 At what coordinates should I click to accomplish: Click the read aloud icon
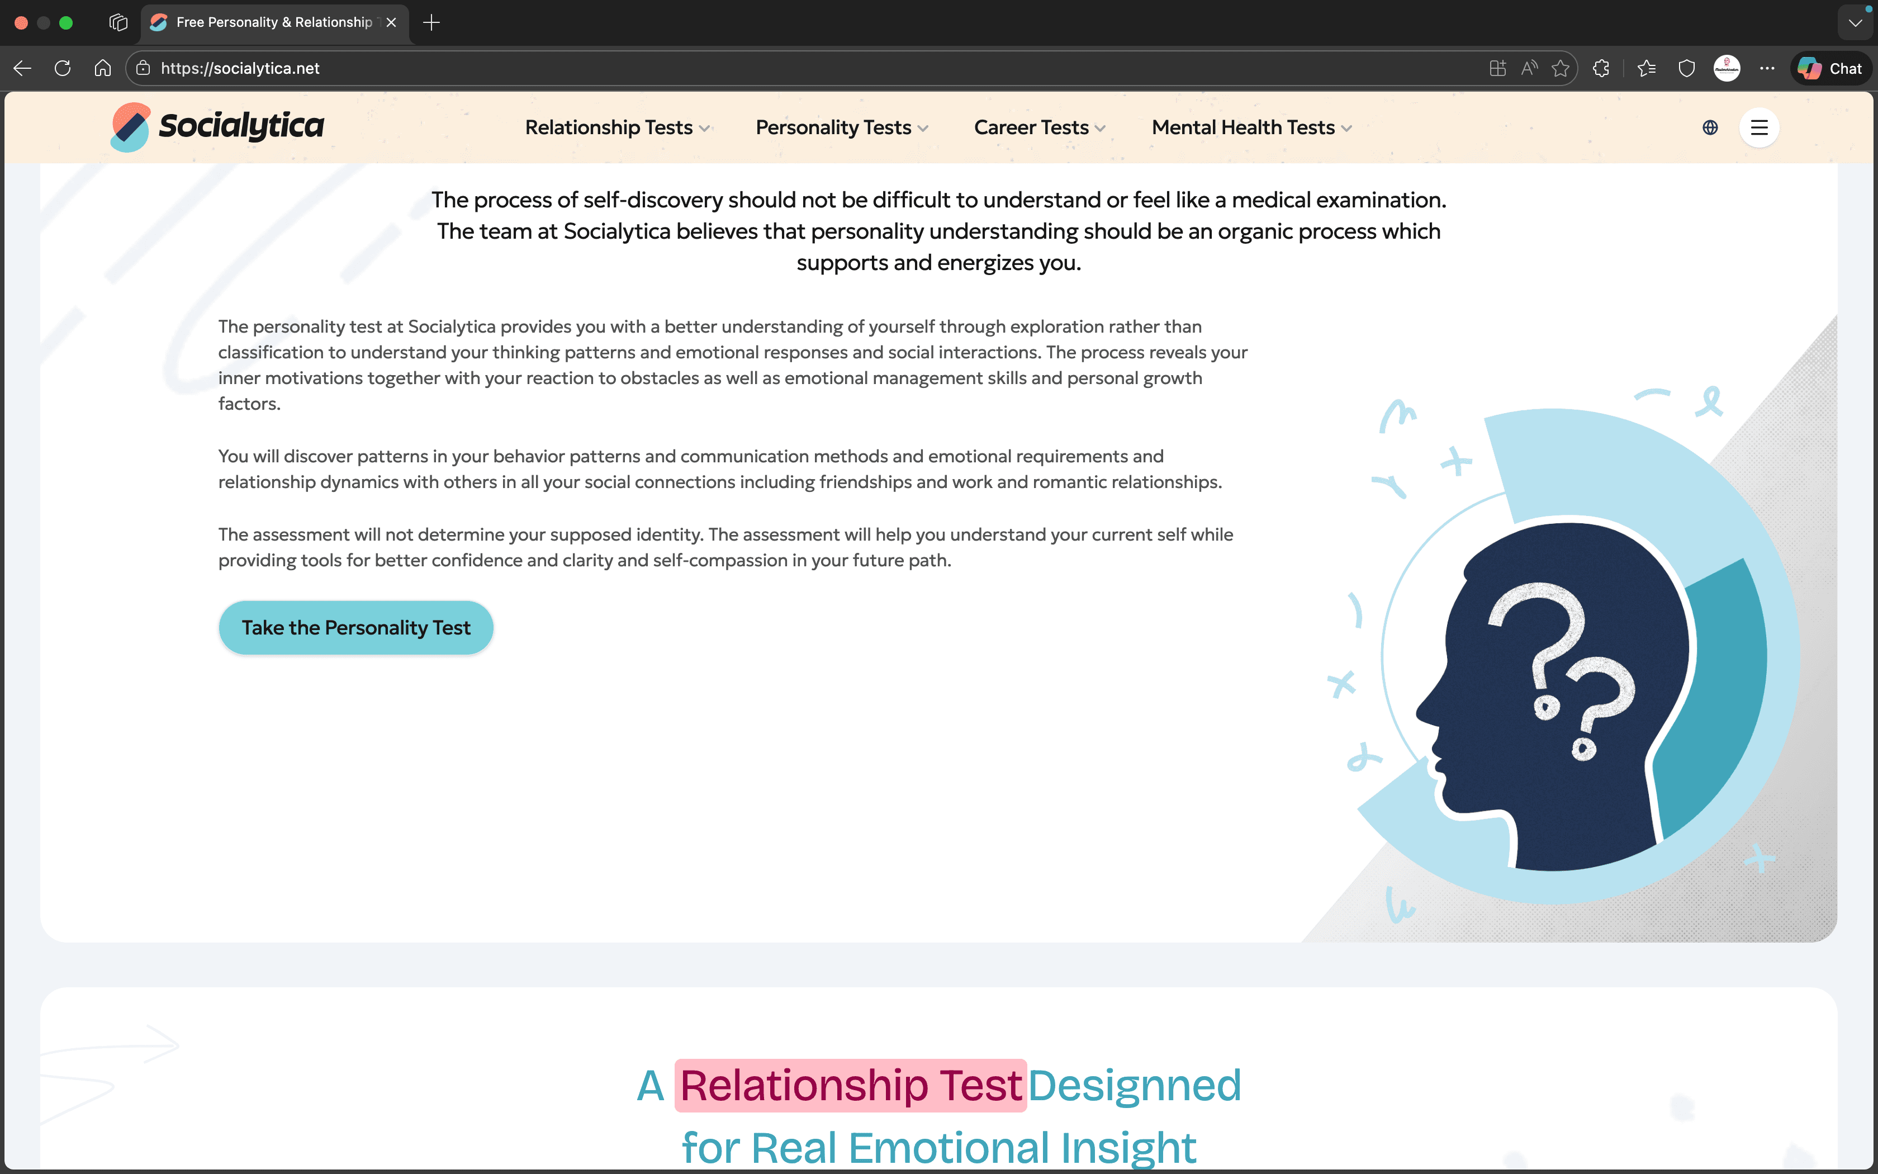[1529, 68]
